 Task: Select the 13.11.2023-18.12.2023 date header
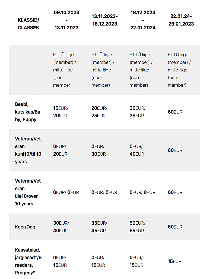(105, 20)
